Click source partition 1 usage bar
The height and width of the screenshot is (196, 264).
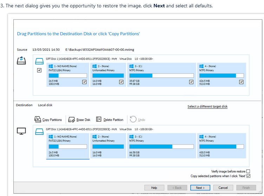(x=68, y=76)
